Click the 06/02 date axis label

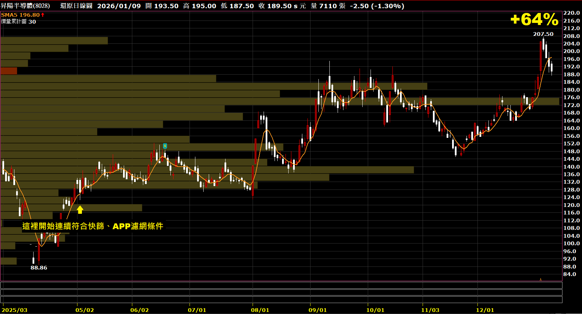[x=140, y=310]
